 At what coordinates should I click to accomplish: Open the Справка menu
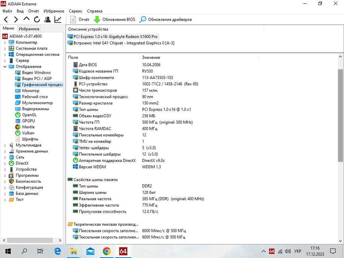94,11
